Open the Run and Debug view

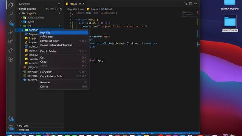11,32
